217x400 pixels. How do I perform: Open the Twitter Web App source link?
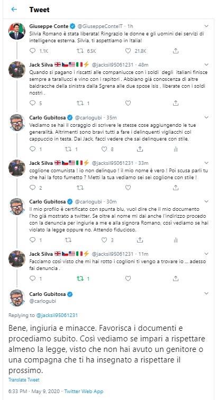pos(84,391)
